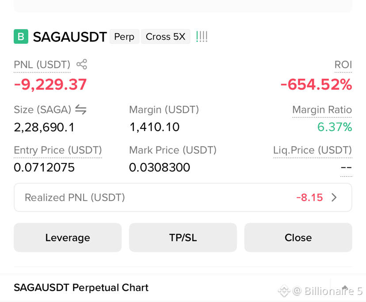Viewport: 366px width, 302px height.
Task: Expand the SAGAUSDT Perpetual Chart arrow
Action: 345,288
